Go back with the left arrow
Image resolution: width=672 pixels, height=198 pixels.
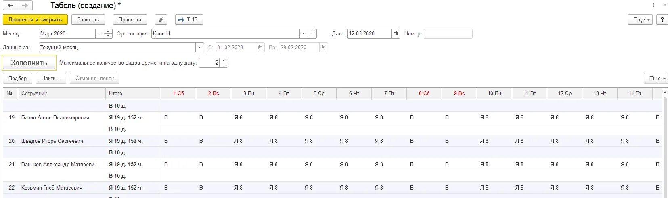(10, 6)
